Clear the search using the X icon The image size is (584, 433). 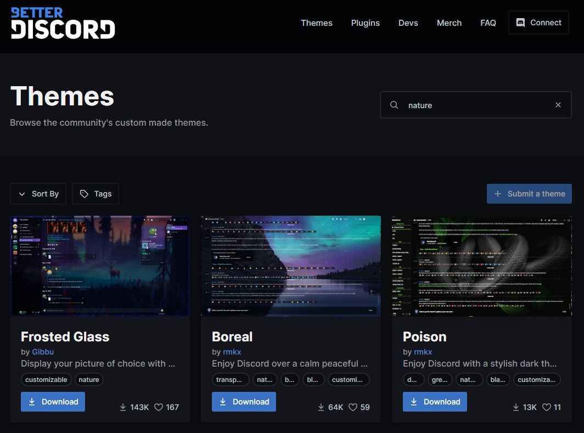pyautogui.click(x=558, y=105)
